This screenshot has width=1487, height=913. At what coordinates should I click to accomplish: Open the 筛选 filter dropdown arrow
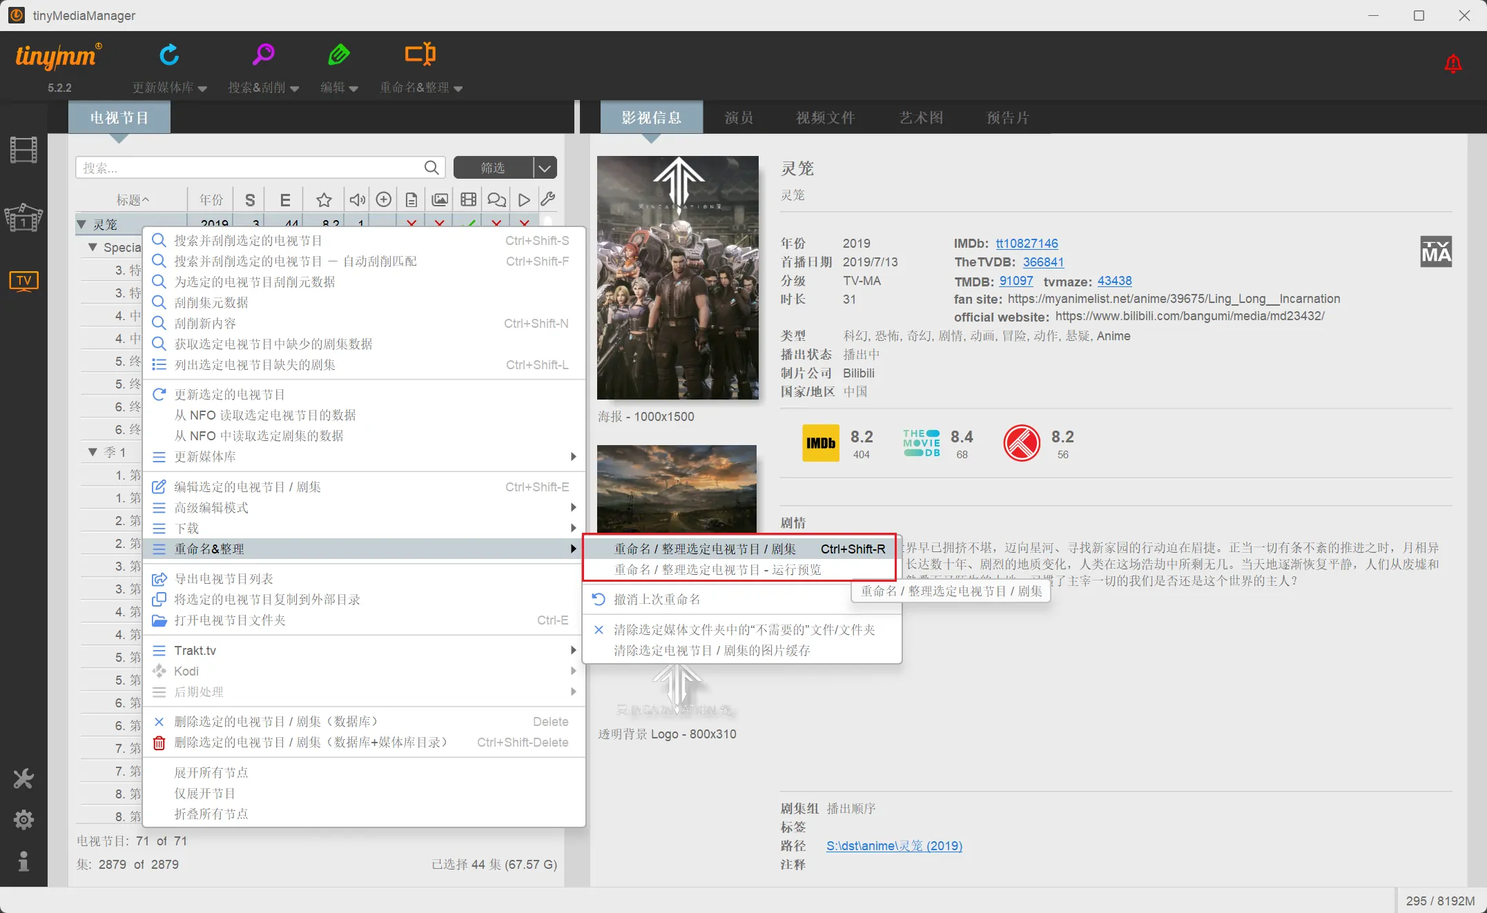click(545, 168)
